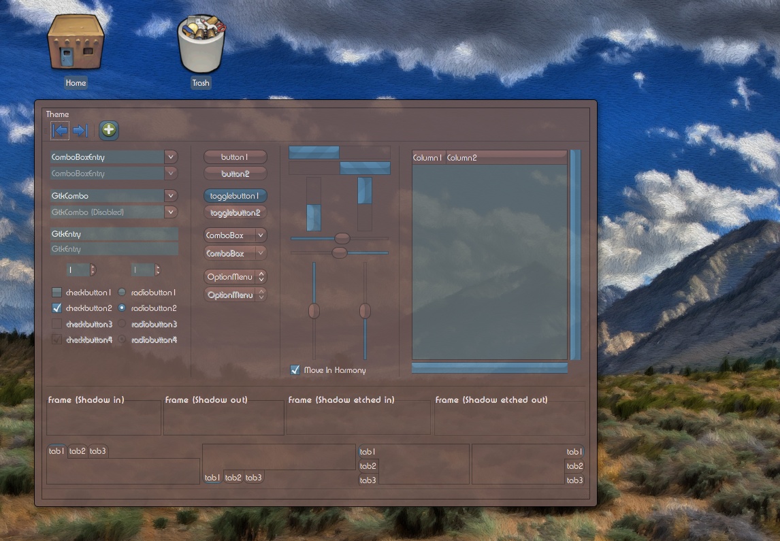Image resolution: width=780 pixels, height=541 pixels.
Task: Click the disabled checkbutton3 checkbox
Action: tap(56, 324)
